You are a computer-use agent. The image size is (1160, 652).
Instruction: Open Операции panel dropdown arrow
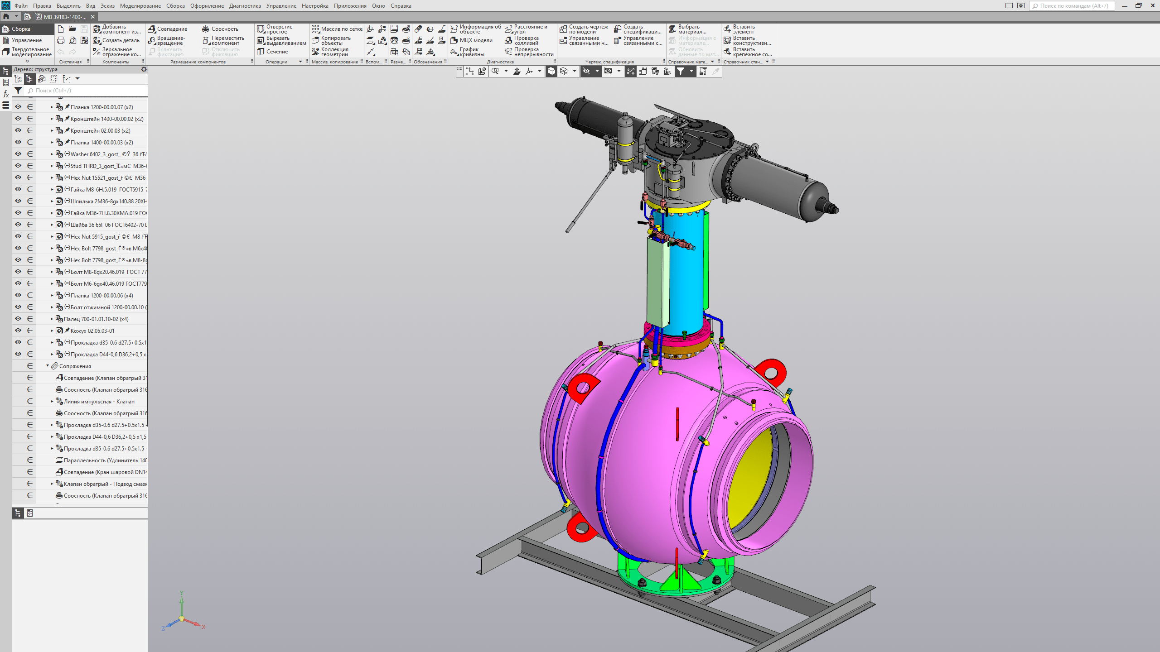click(300, 62)
